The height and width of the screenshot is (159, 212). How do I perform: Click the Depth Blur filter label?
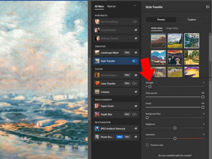point(106,114)
